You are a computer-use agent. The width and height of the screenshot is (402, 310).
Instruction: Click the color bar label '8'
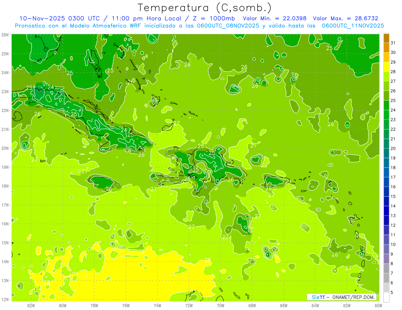[392, 264]
